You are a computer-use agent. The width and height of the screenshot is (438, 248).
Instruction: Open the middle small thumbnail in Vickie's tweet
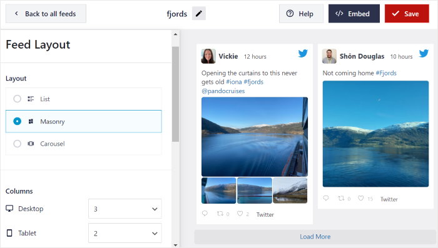click(255, 191)
